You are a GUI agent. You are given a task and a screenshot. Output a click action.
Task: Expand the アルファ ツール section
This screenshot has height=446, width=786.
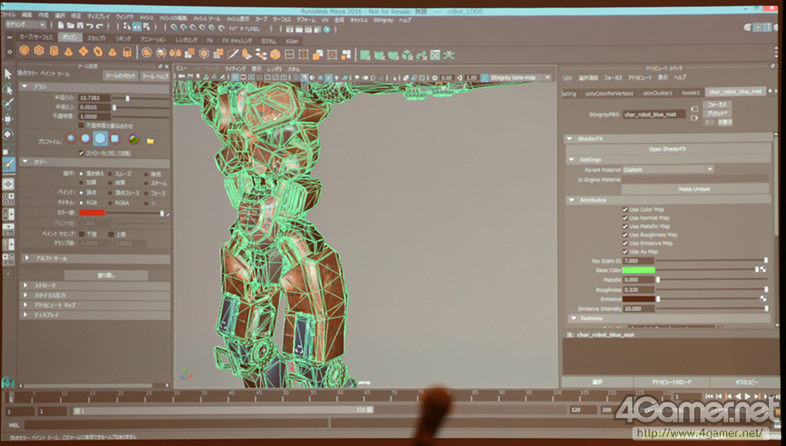(27, 258)
